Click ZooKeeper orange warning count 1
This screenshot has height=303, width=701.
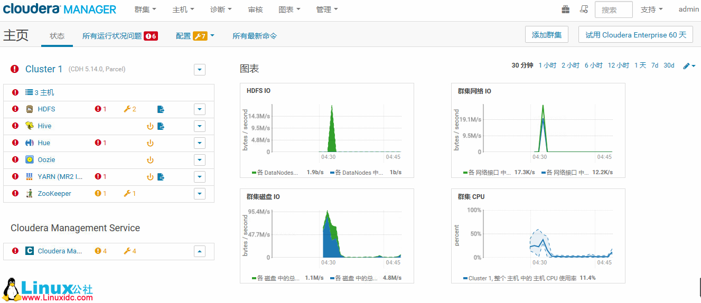(x=101, y=194)
